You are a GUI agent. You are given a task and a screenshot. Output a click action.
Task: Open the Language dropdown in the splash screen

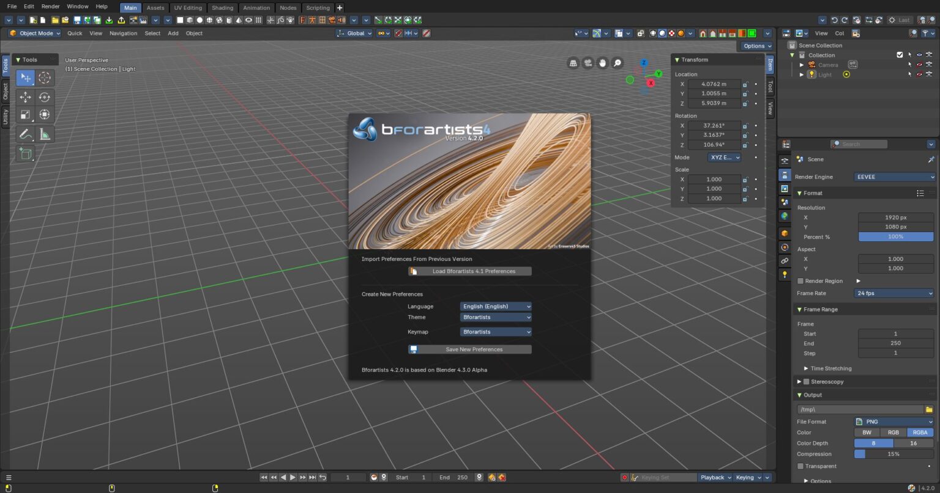click(495, 306)
